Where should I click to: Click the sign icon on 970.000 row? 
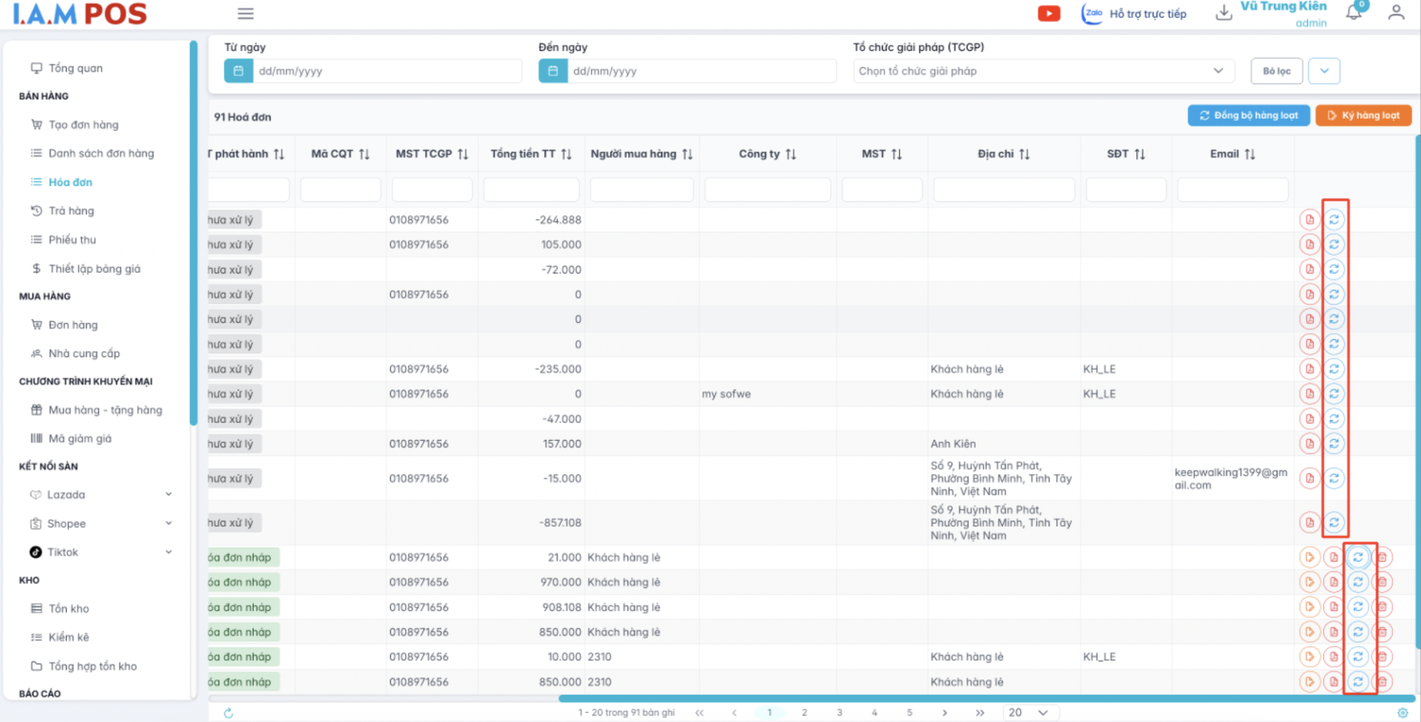click(x=1309, y=582)
